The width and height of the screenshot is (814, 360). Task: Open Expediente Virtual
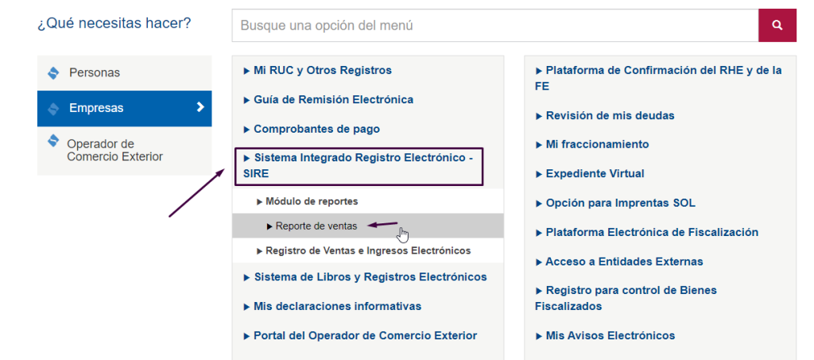(x=590, y=174)
